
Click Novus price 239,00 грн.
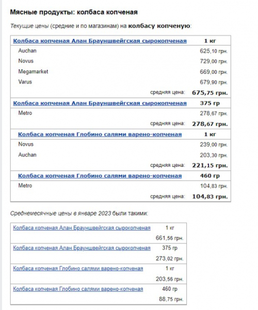click(x=214, y=145)
